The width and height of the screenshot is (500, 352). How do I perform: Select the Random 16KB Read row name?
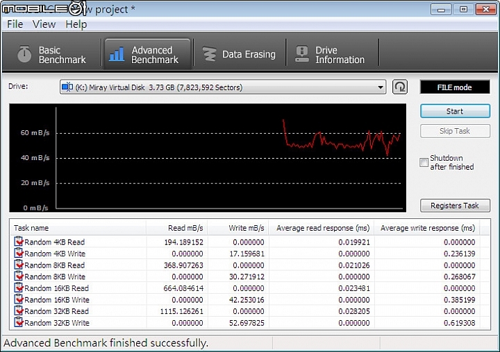(x=56, y=288)
